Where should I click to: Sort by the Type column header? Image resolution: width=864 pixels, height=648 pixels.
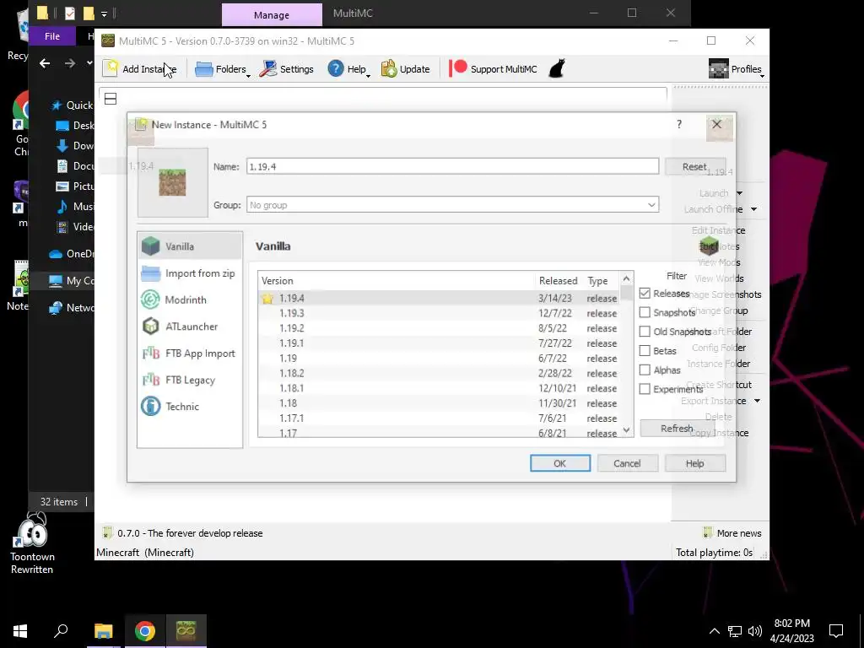(x=602, y=280)
